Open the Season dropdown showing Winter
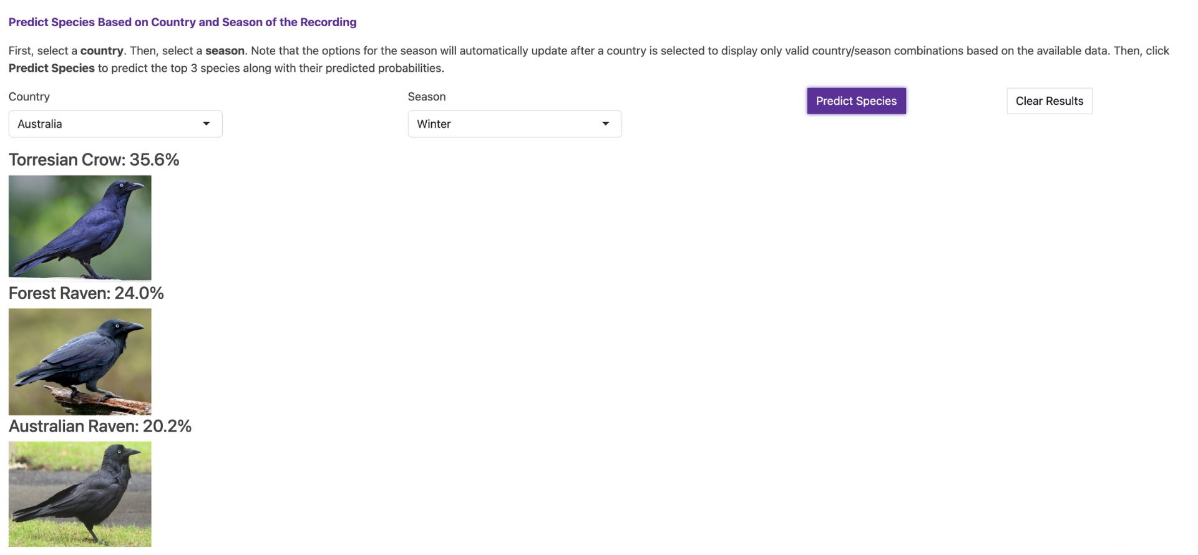 point(515,124)
